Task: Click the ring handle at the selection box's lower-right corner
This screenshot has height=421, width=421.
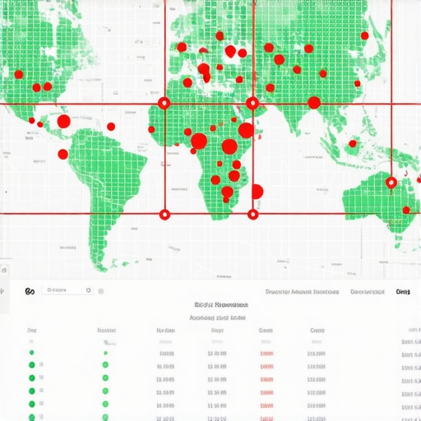Action: click(252, 215)
